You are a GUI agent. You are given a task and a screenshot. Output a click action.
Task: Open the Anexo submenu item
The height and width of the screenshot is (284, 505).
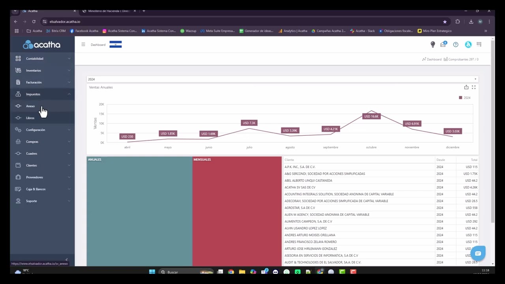tap(42, 106)
